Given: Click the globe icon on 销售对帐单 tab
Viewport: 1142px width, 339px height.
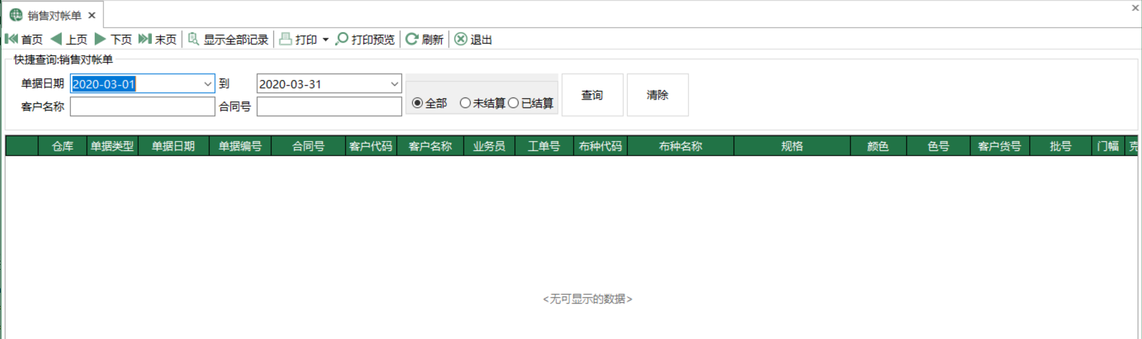Looking at the screenshot, I should coord(16,15).
